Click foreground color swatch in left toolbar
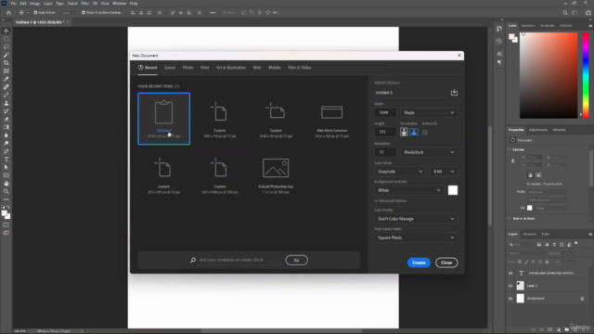The height and width of the screenshot is (334, 594). [x=5, y=214]
